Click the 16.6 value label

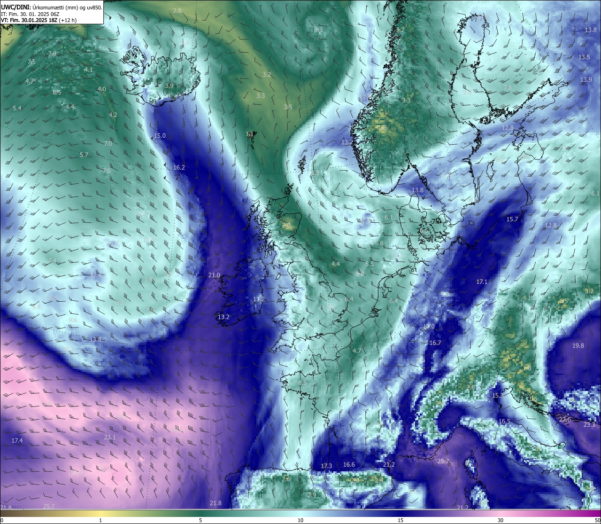pos(349,465)
